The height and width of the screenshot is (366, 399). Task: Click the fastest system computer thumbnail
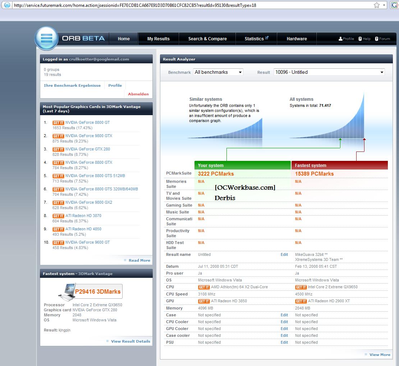click(x=66, y=292)
